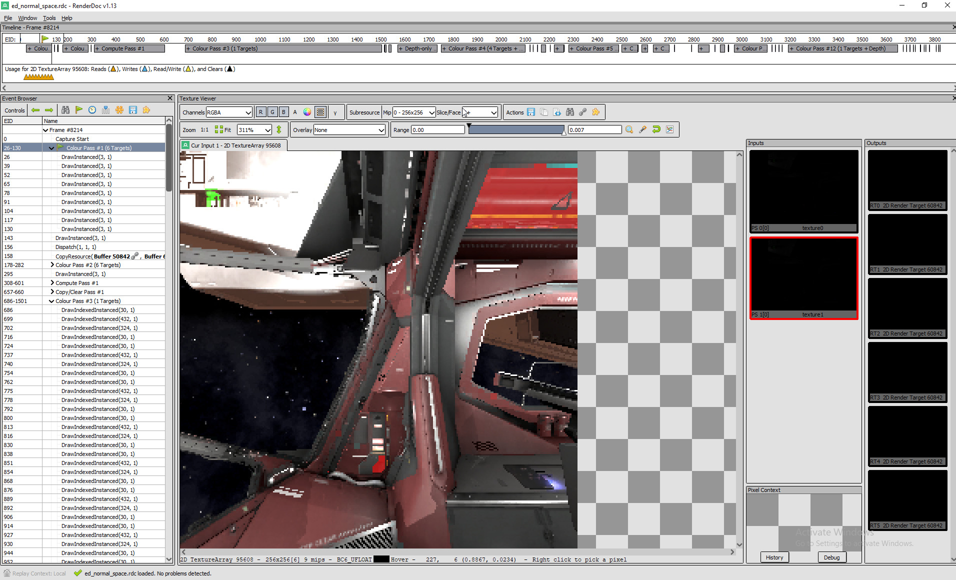Expand Colour Pass #2 (6 Targets)
This screenshot has width=956, height=580.
click(52, 265)
